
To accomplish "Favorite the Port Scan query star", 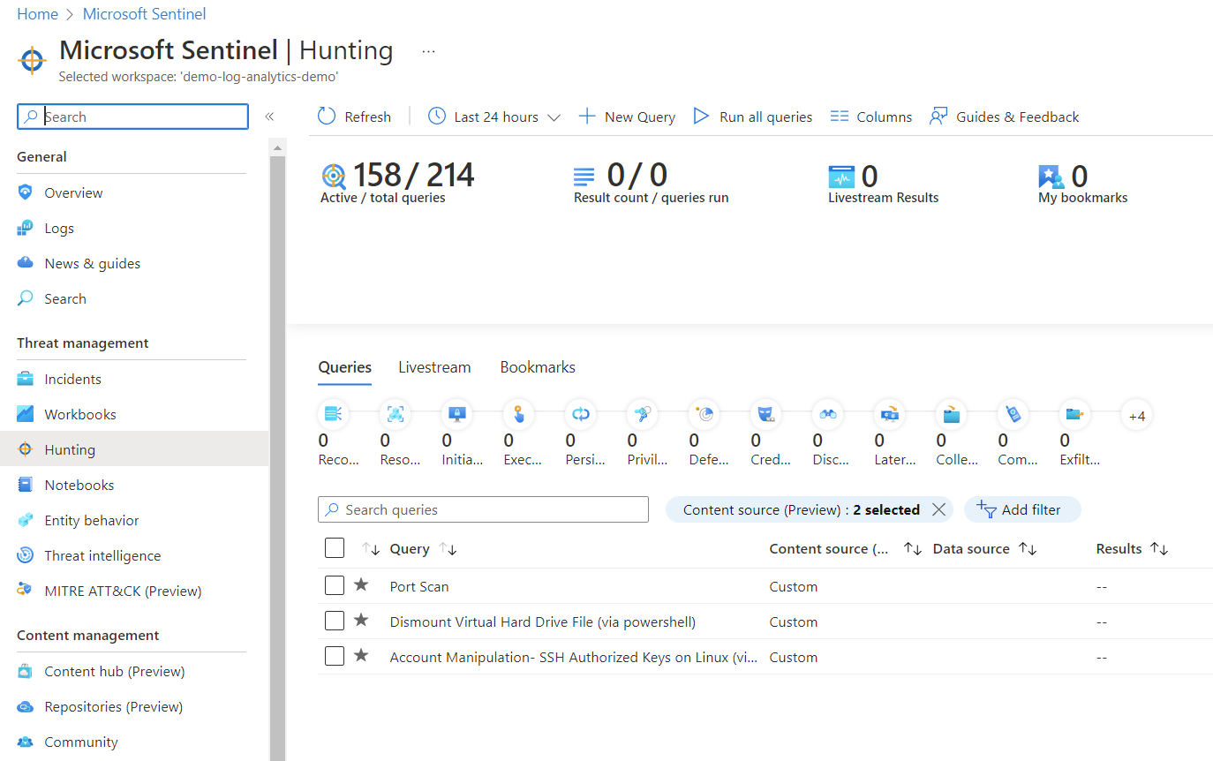I will pos(361,585).
